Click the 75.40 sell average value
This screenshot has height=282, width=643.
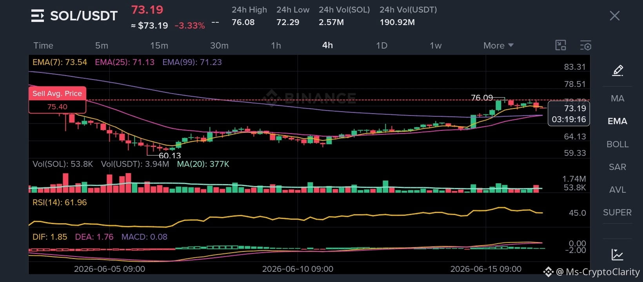pos(57,107)
